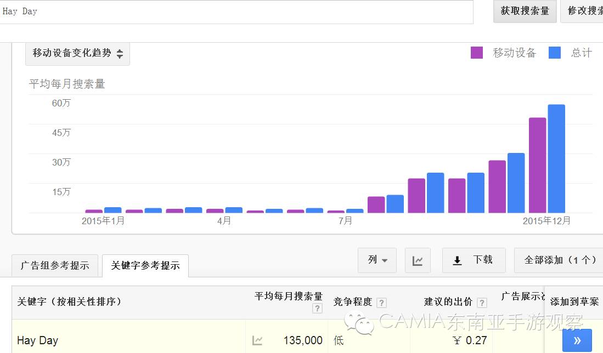Image resolution: width=603 pixels, height=353 pixels.
Task: Click the 低 competition value
Action: [339, 340]
